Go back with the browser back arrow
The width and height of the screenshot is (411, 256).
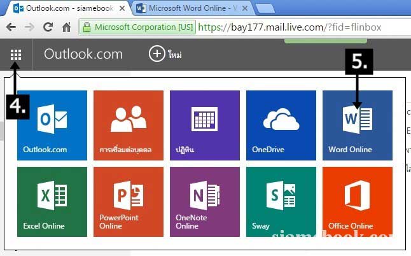[x=11, y=27]
